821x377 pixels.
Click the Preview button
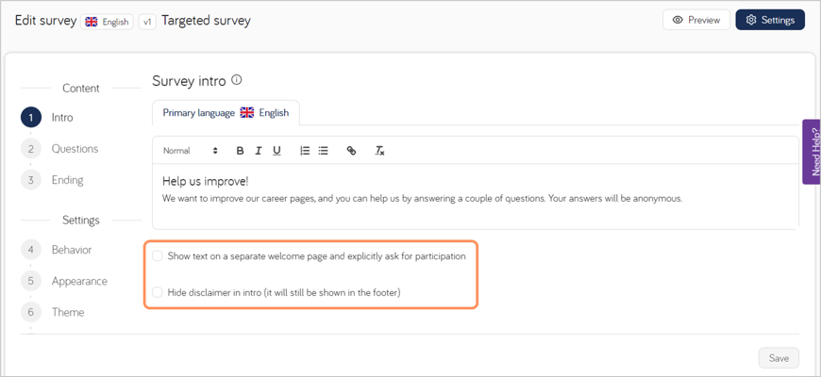click(x=696, y=20)
